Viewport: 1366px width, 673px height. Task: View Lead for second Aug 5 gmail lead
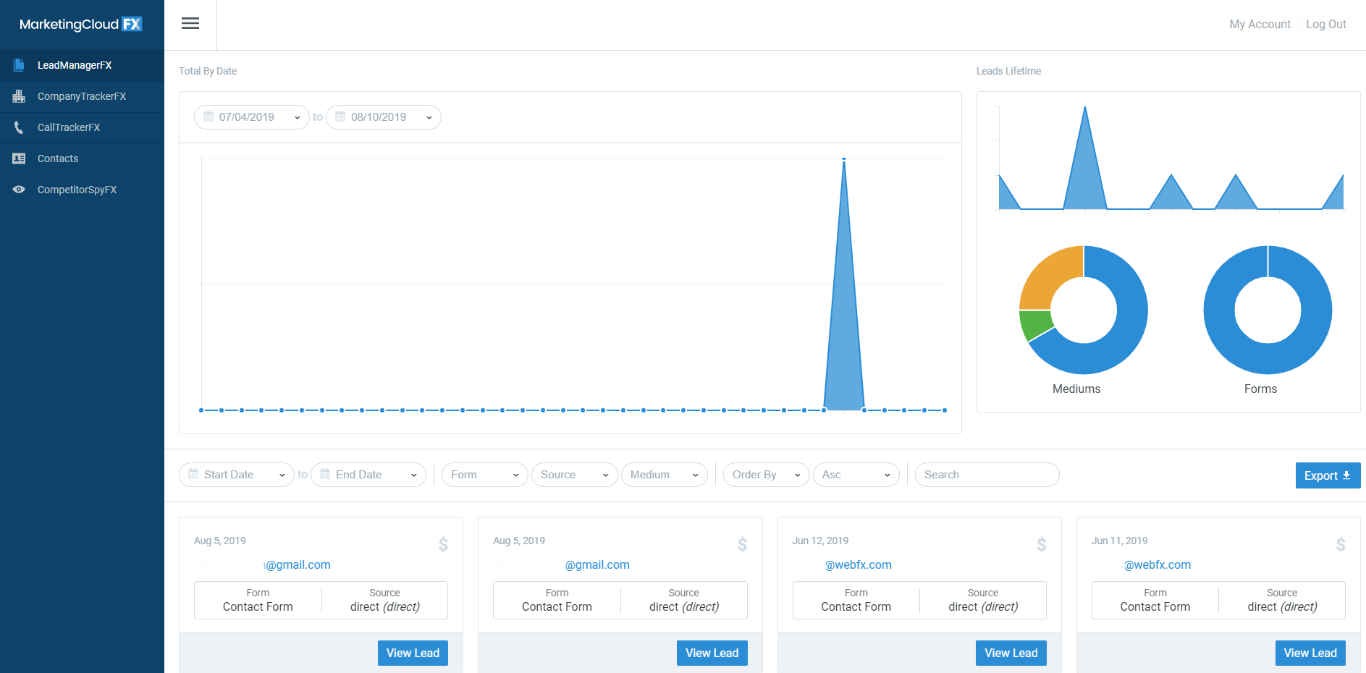[712, 653]
